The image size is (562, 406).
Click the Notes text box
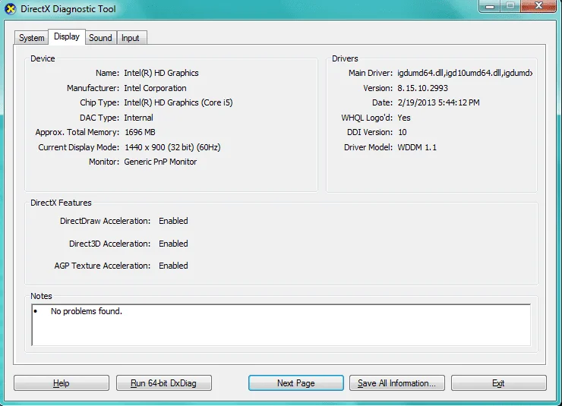[281, 325]
